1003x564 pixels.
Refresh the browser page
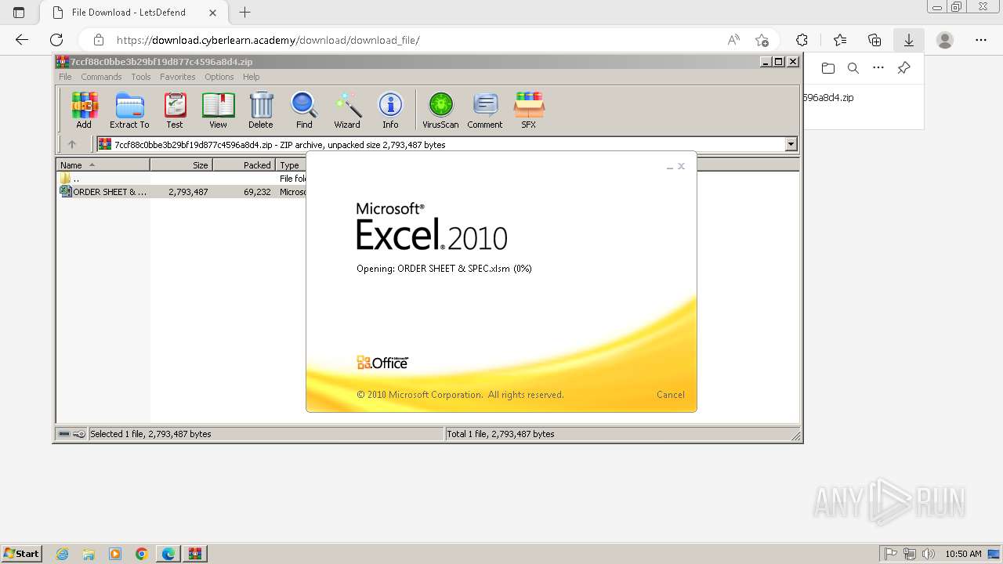tap(56, 40)
